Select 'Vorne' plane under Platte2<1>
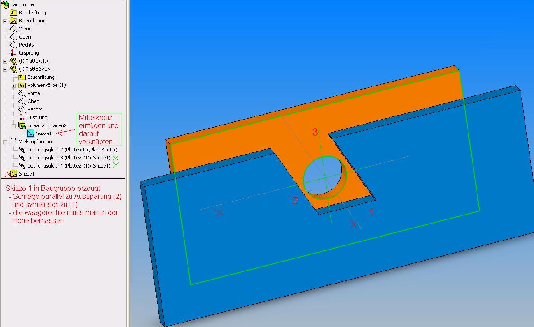534x327 pixels. (x=34, y=93)
